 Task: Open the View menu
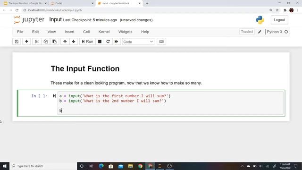51,32
